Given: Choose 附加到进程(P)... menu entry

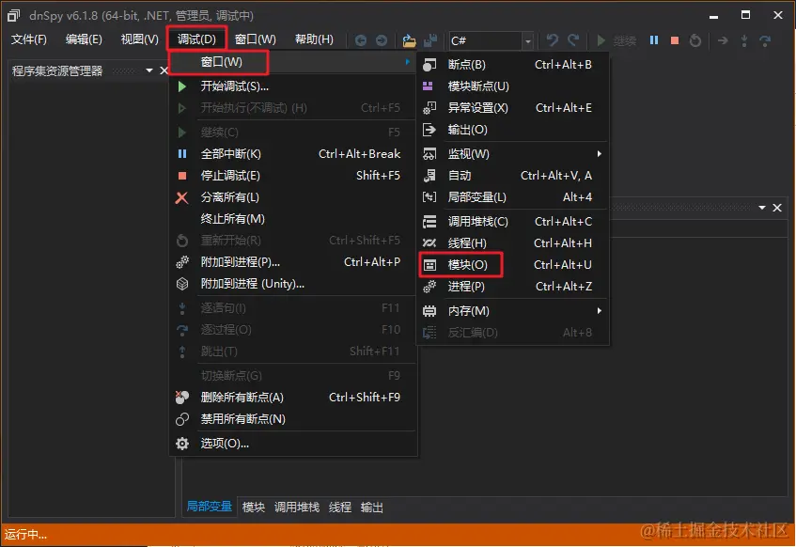Looking at the screenshot, I should pos(293,262).
